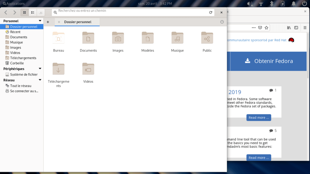
Task: Open Corbeille in the sidebar
Action: click(22, 63)
